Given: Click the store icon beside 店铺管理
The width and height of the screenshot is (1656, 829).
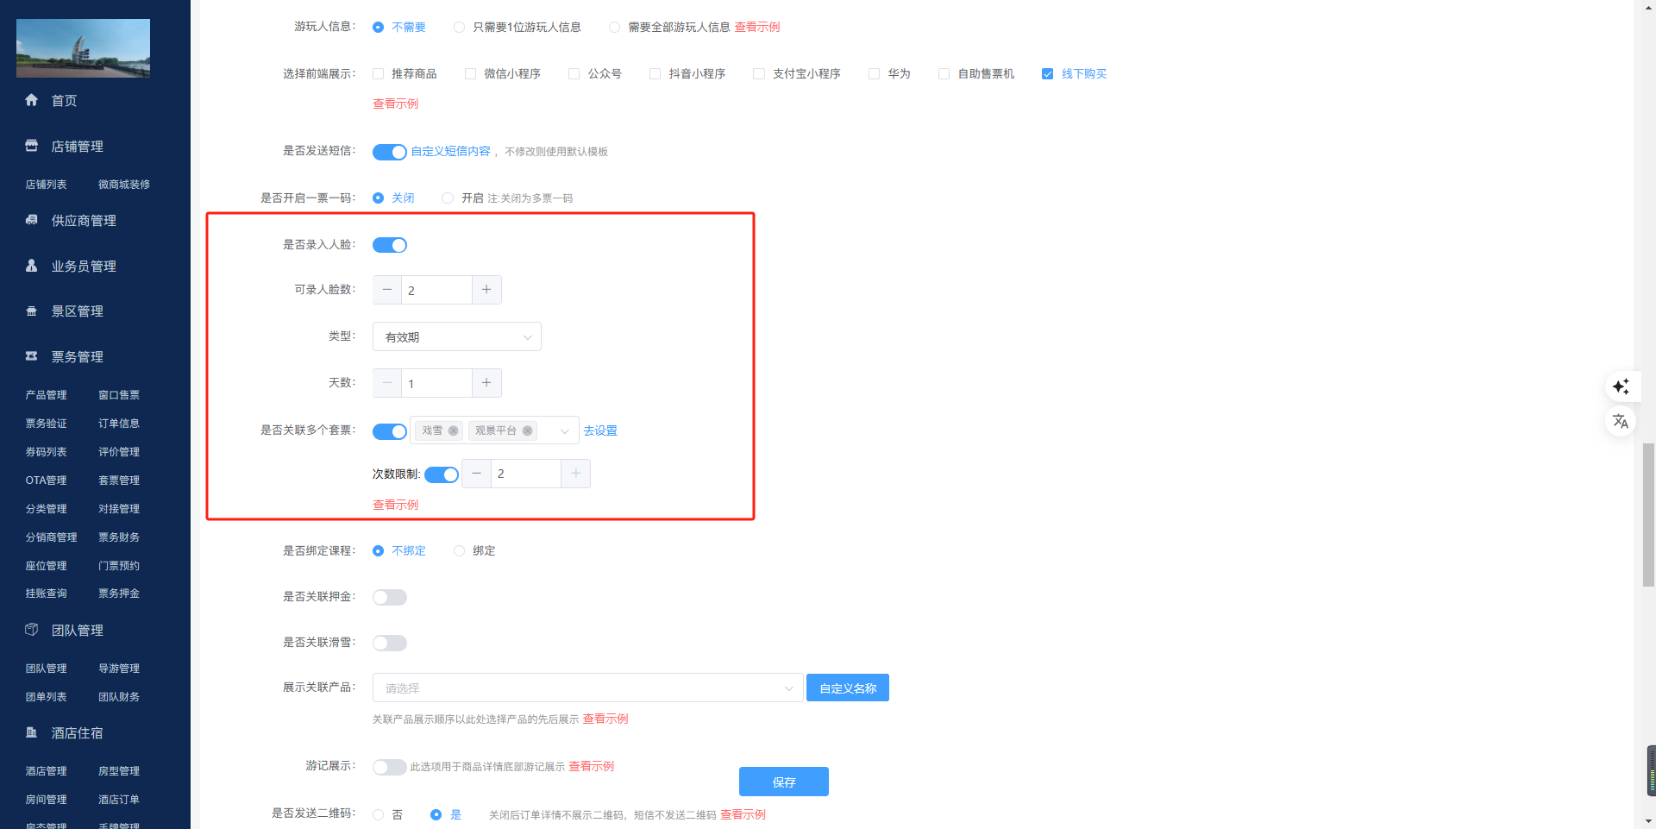Looking at the screenshot, I should 32,146.
